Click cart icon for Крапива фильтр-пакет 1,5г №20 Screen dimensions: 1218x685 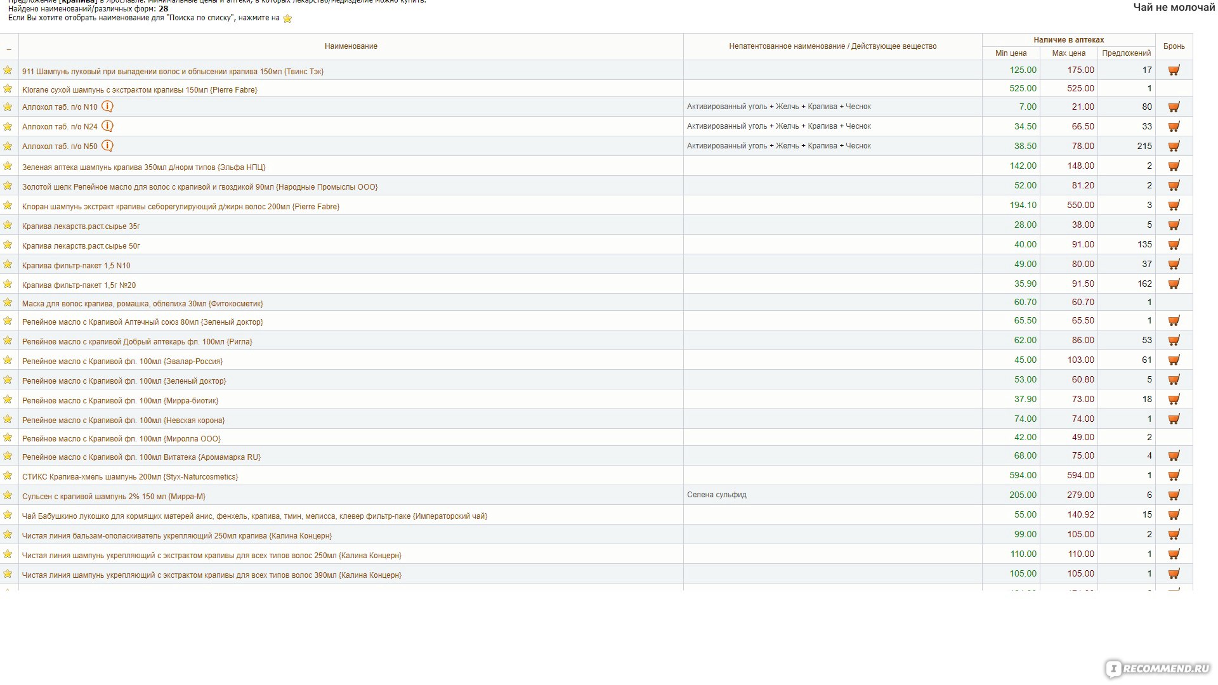click(x=1174, y=284)
